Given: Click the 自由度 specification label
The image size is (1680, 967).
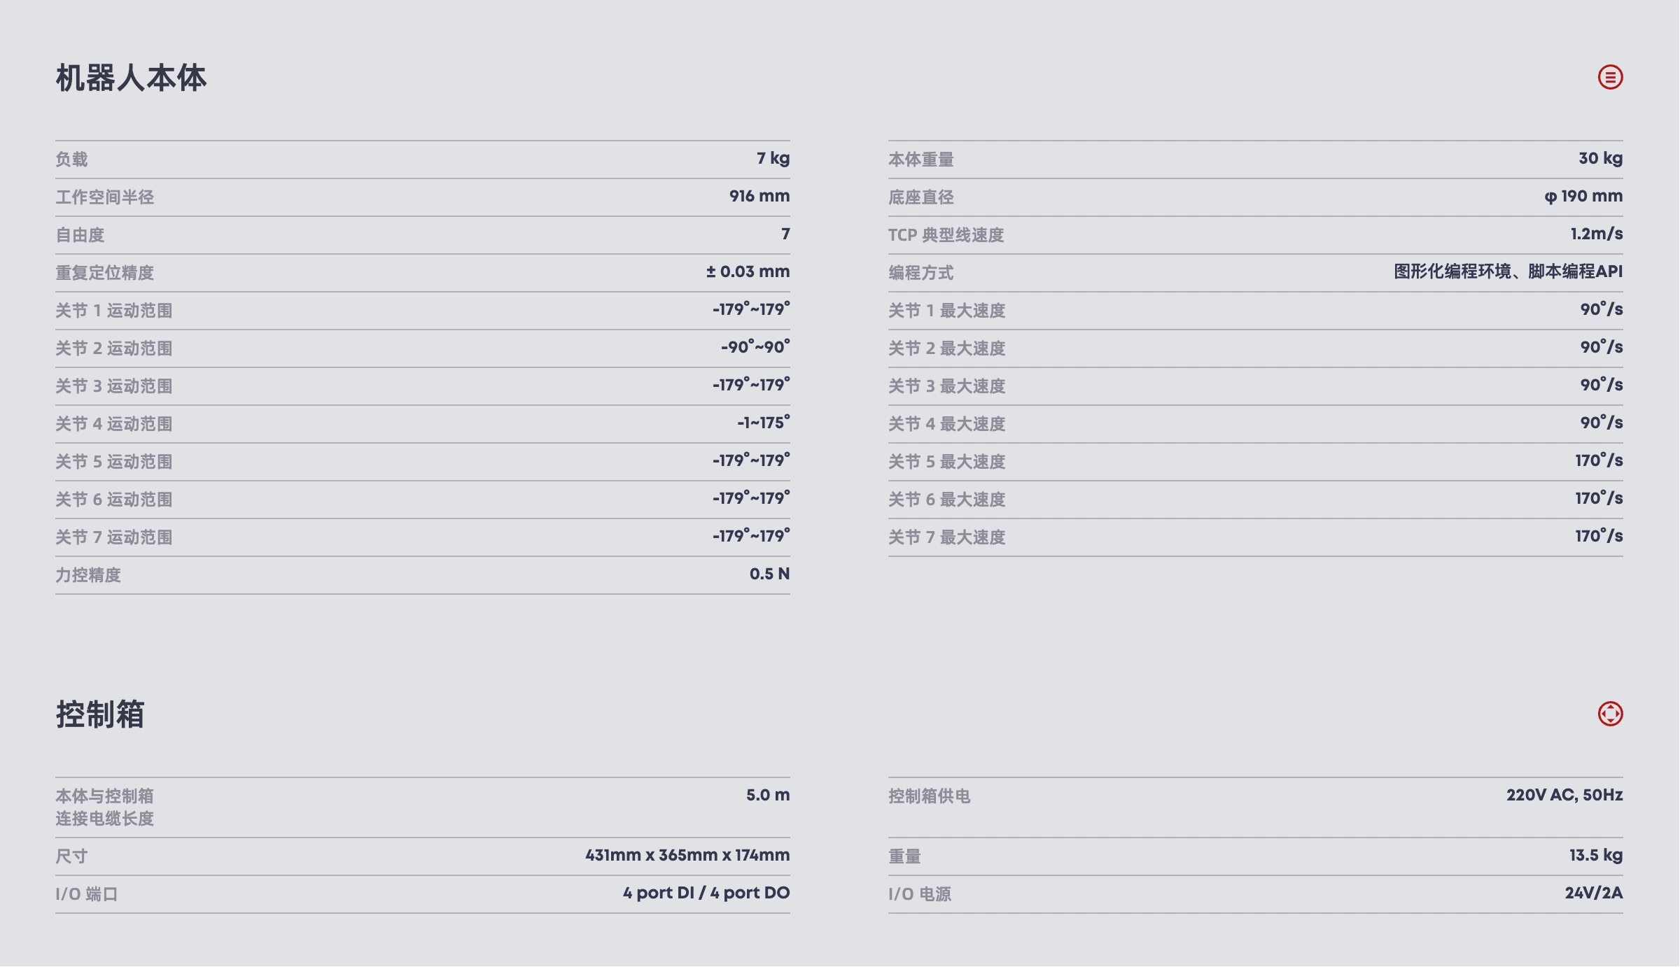Looking at the screenshot, I should tap(80, 235).
